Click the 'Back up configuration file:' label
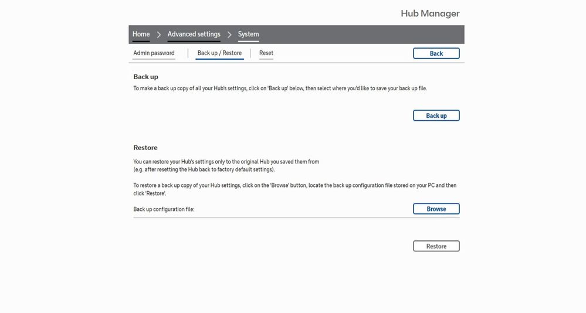The width and height of the screenshot is (586, 313). [164, 209]
